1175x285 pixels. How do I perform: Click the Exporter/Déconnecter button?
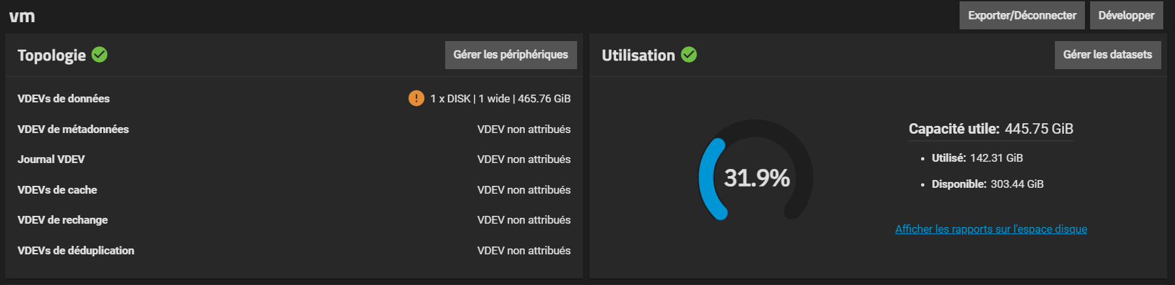tap(1022, 15)
